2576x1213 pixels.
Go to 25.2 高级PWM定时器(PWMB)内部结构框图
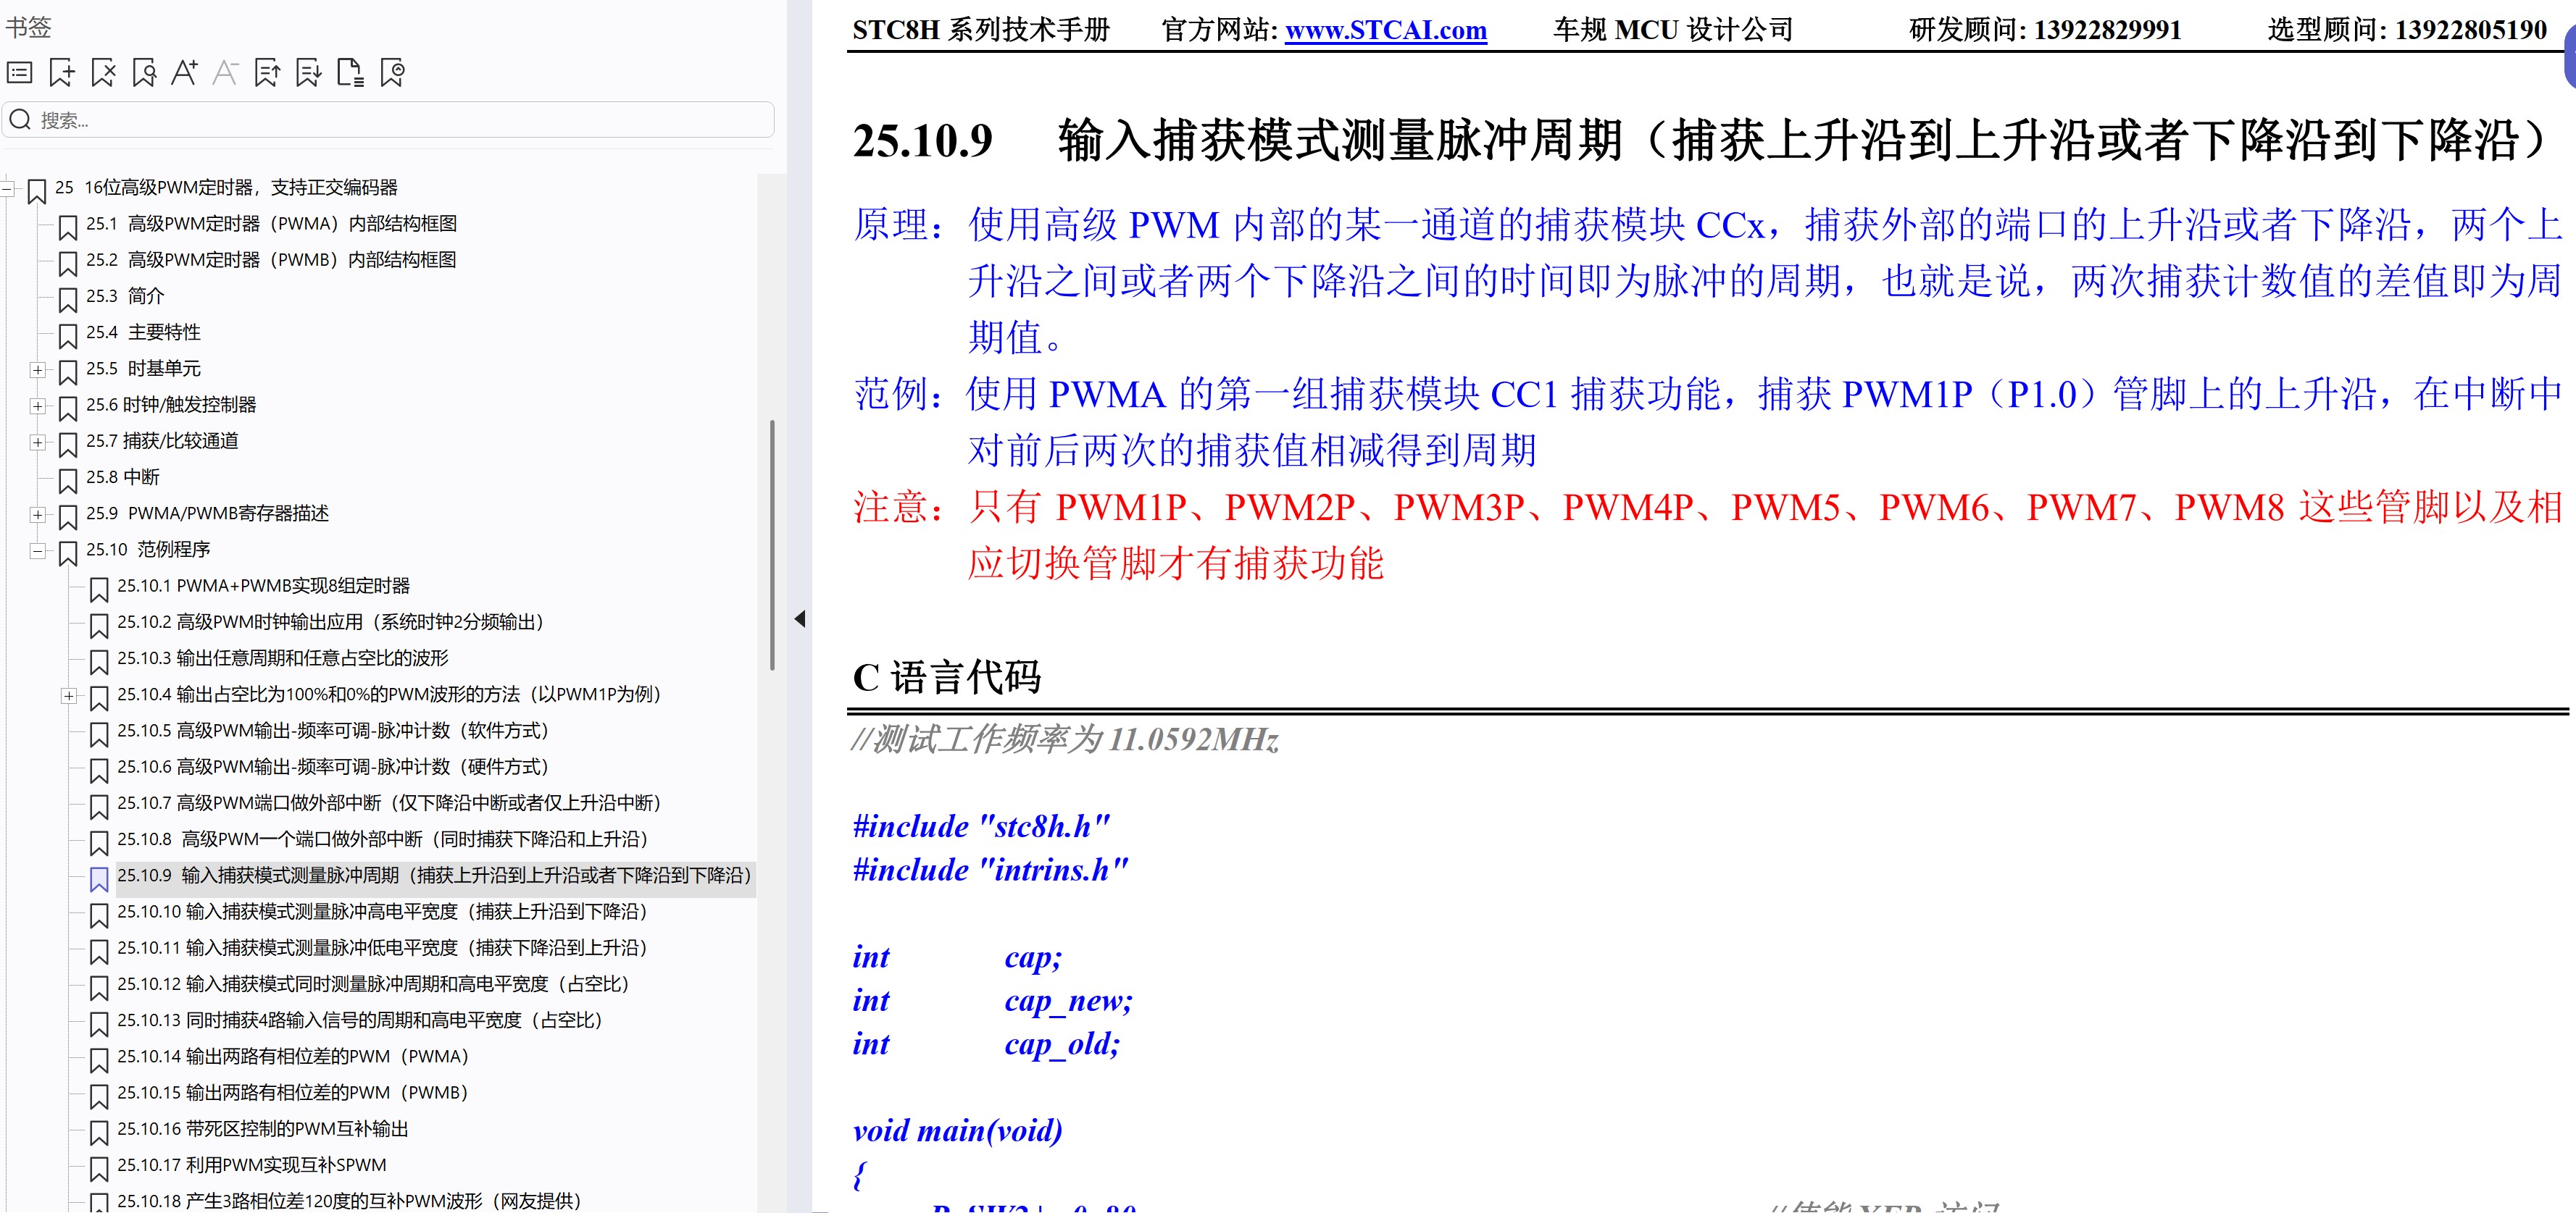point(271,260)
